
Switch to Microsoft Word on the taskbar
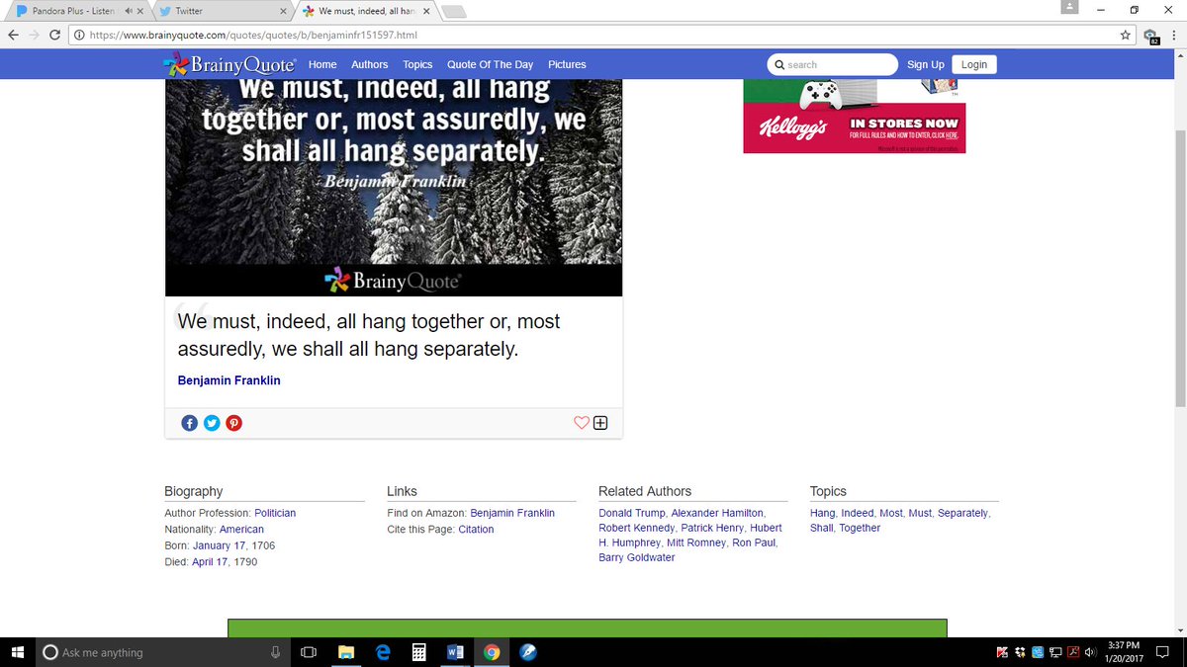(x=455, y=652)
